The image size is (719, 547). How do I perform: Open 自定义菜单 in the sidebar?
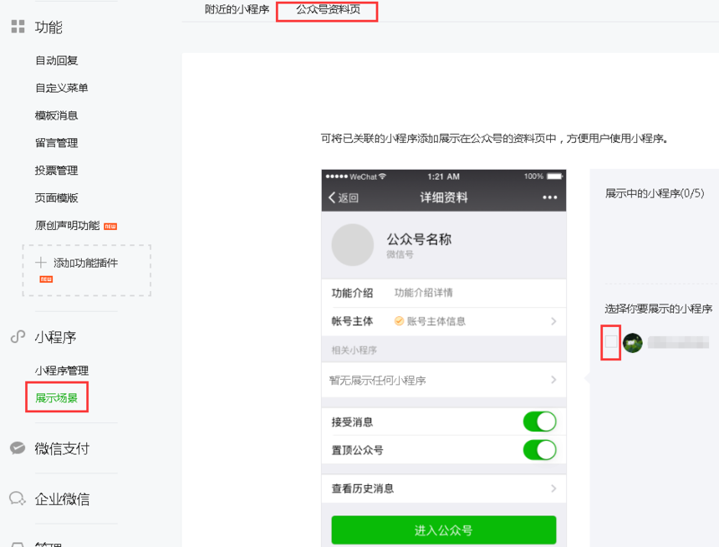[61, 88]
